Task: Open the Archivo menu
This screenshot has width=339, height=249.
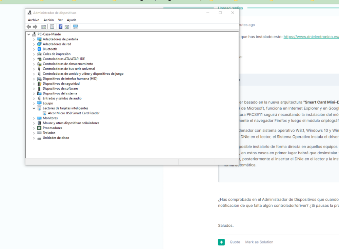Action: (34, 20)
